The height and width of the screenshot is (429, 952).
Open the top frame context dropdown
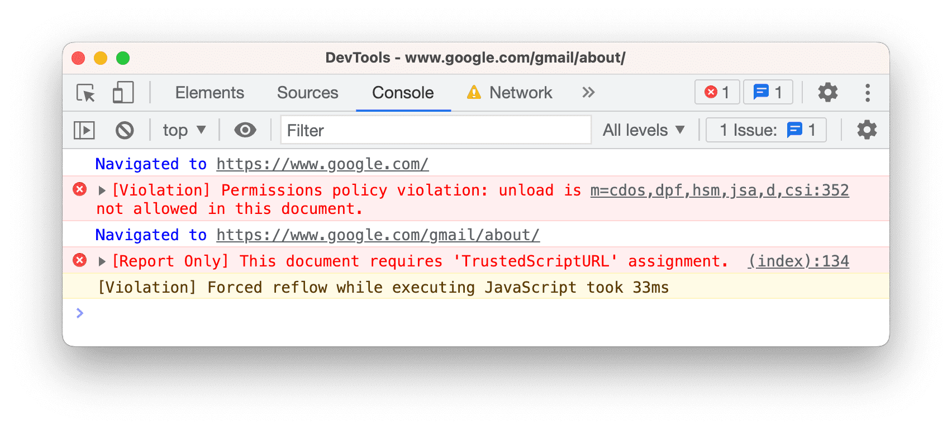pyautogui.click(x=184, y=130)
